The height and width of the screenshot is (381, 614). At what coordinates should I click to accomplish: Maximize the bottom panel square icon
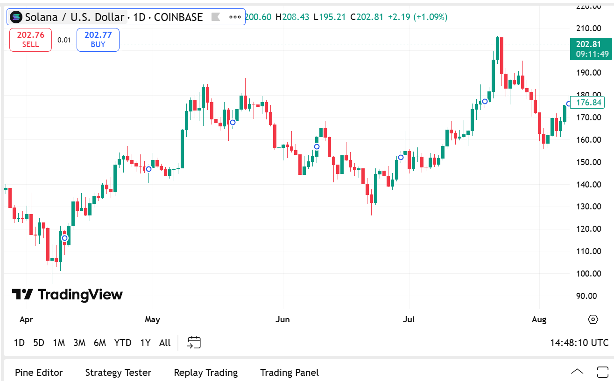(x=602, y=372)
